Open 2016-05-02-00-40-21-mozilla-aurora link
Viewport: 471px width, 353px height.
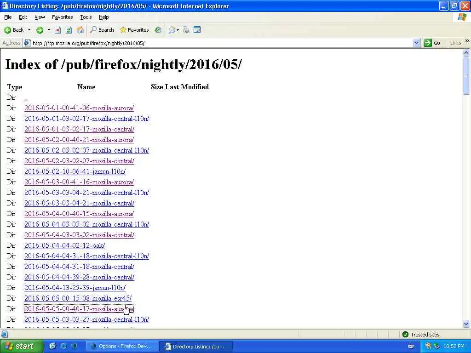tap(79, 140)
